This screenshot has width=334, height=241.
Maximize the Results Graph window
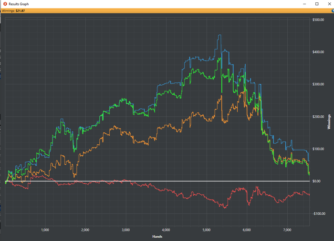point(317,4)
